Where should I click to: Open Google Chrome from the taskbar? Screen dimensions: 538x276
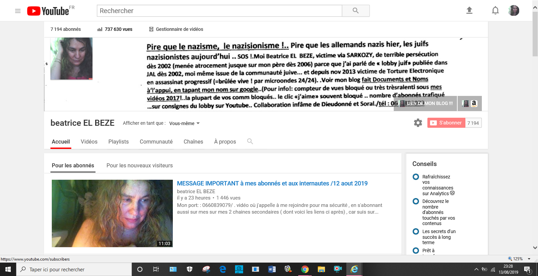click(305, 269)
